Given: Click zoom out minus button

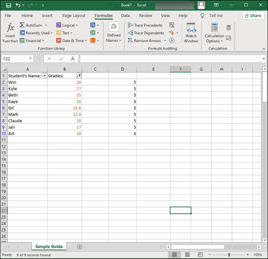Looking at the screenshot, I should (210, 255).
